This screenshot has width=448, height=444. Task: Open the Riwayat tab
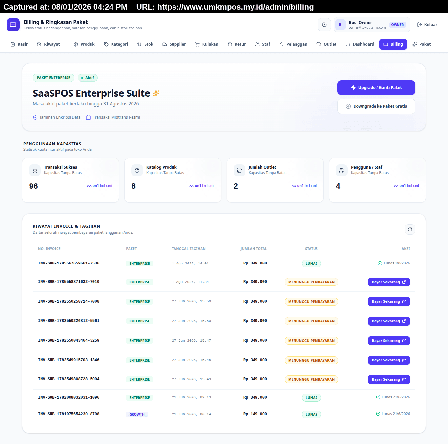tap(48, 44)
